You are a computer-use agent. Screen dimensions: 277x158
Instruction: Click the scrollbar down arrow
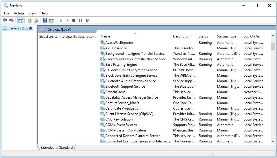click(x=273, y=142)
